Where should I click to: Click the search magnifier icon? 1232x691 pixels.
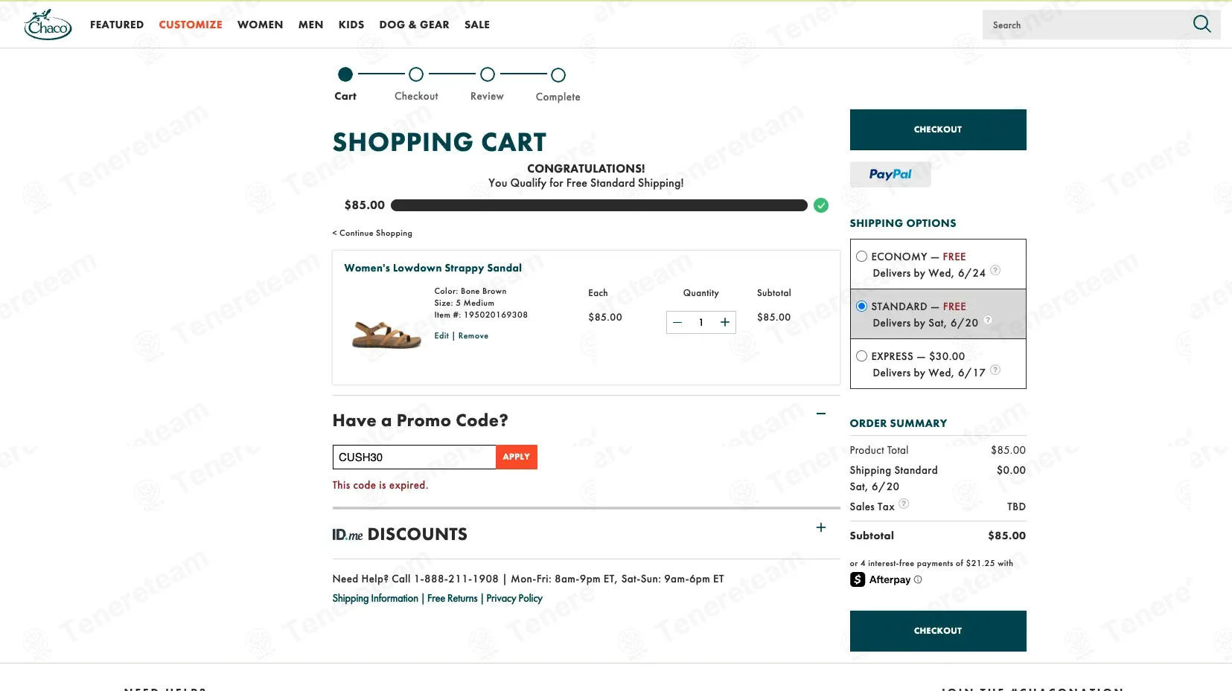click(1201, 24)
